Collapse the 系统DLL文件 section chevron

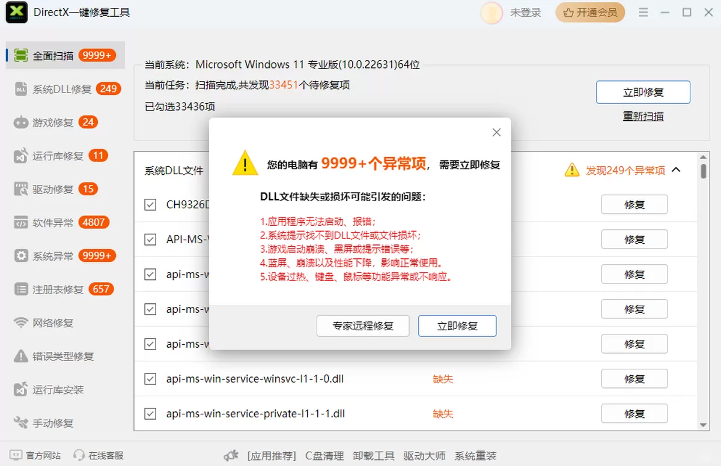pos(676,170)
